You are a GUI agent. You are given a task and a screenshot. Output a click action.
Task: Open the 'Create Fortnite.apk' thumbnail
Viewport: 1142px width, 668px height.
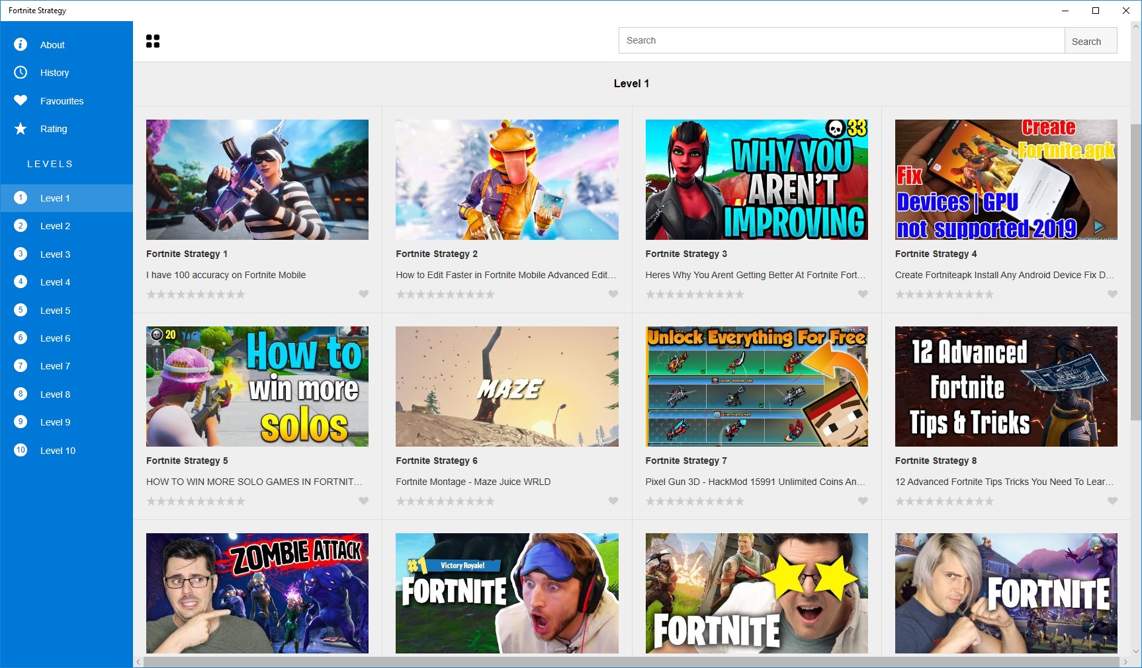pos(1006,180)
